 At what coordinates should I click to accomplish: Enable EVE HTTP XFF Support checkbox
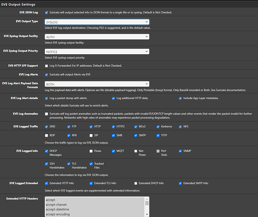(46, 66)
